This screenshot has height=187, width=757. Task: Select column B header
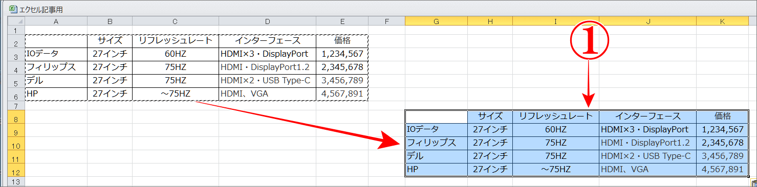click(110, 21)
